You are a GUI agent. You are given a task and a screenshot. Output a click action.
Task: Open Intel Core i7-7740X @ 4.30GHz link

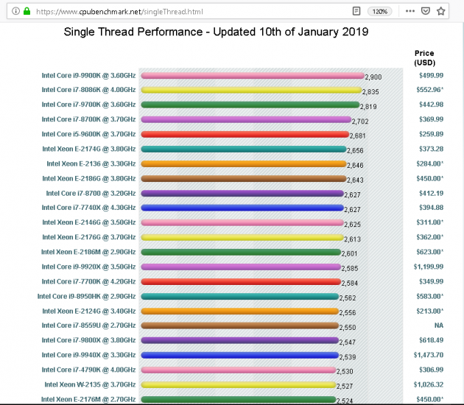pos(88,208)
